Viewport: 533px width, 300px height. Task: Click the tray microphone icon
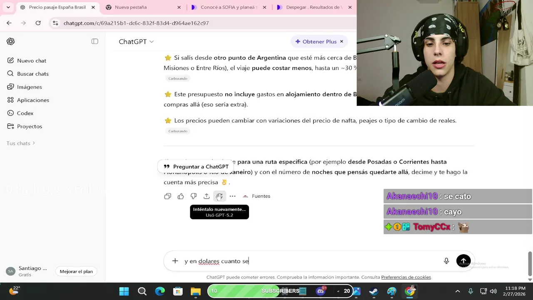471,291
